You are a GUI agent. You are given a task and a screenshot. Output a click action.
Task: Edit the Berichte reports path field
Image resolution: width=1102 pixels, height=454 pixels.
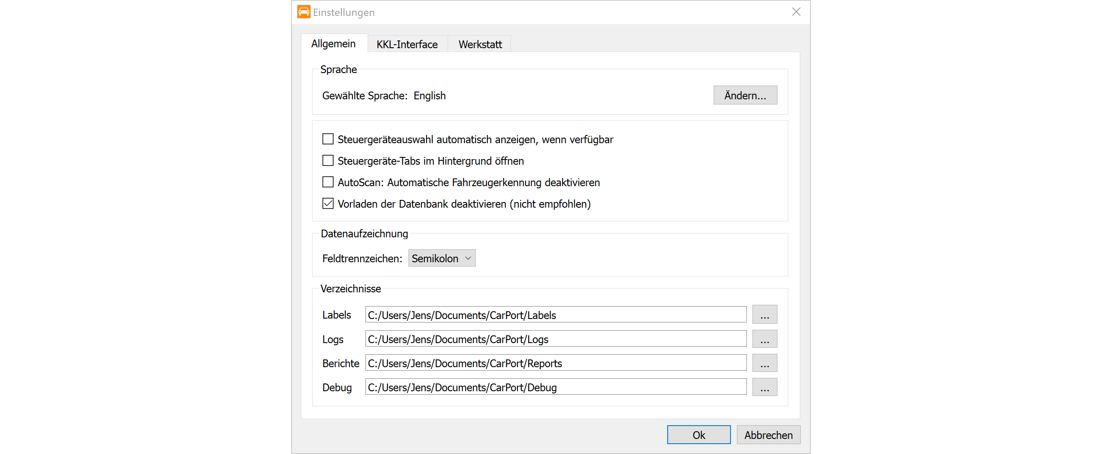click(555, 363)
